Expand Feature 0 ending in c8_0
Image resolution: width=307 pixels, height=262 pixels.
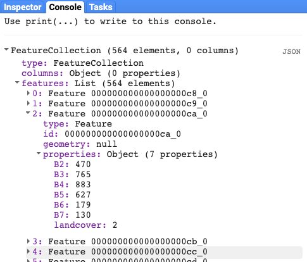[x=28, y=93]
